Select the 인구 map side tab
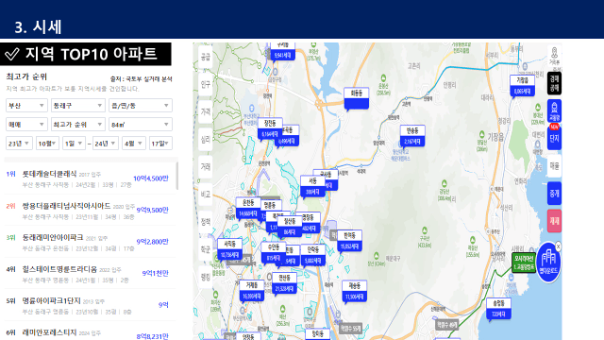The height and width of the screenshot is (340, 604). pos(206,84)
